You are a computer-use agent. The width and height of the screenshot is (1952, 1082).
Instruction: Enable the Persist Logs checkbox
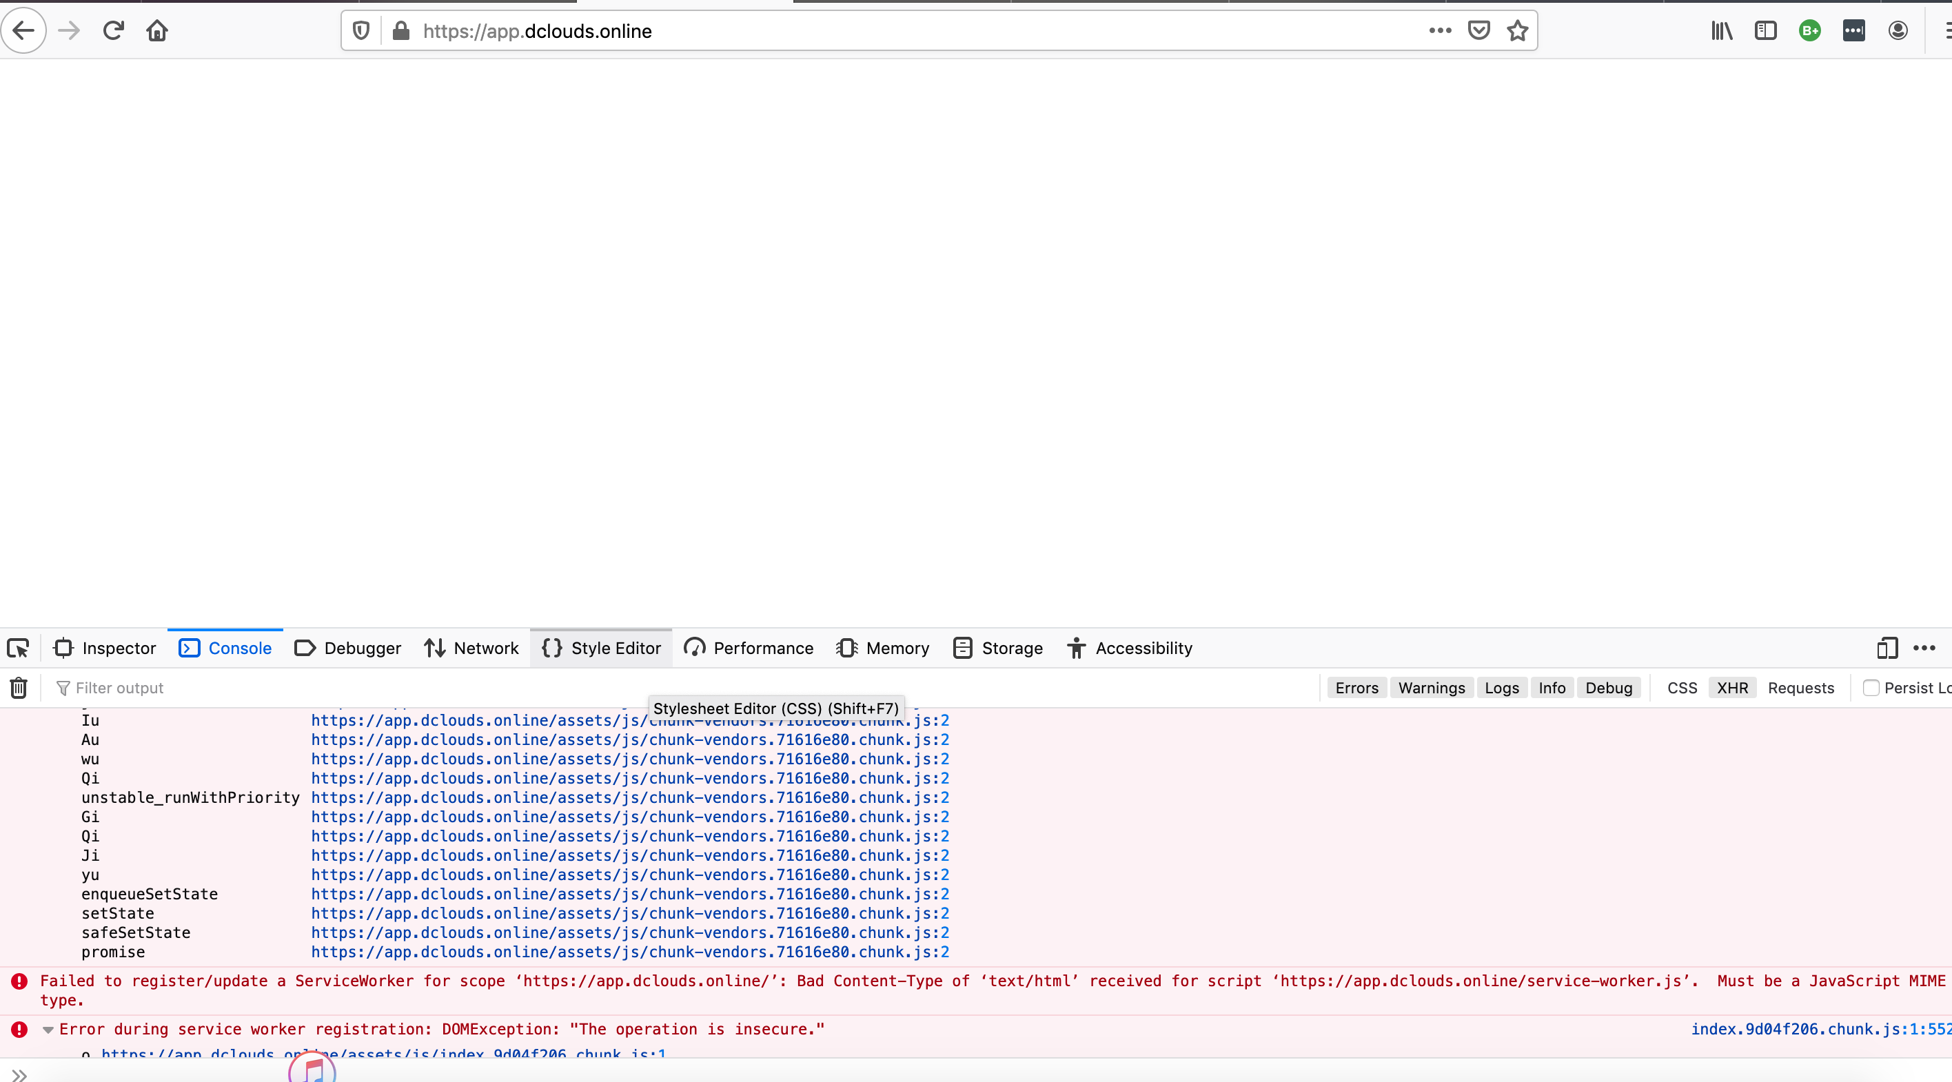[x=1871, y=688]
